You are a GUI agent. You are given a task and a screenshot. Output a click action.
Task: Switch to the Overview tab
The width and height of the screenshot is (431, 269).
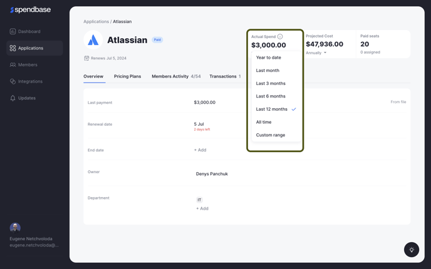93,76
